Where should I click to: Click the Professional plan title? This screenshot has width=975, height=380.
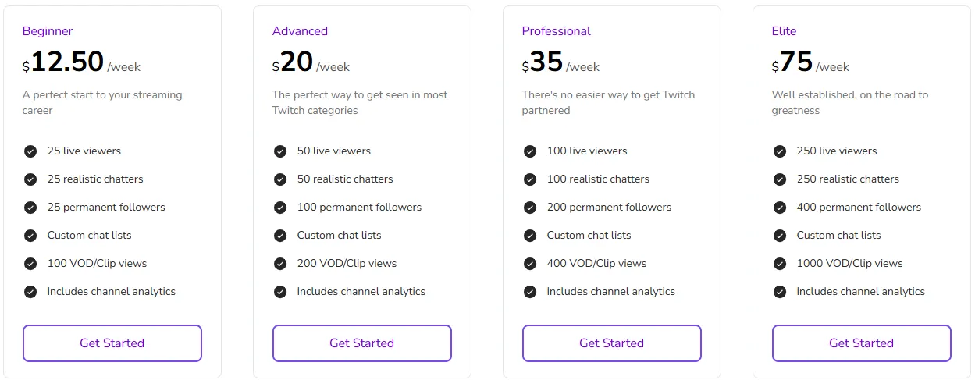[x=556, y=31]
